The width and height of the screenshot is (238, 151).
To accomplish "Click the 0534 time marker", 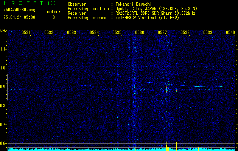I will pyautogui.click(x=94, y=32).
